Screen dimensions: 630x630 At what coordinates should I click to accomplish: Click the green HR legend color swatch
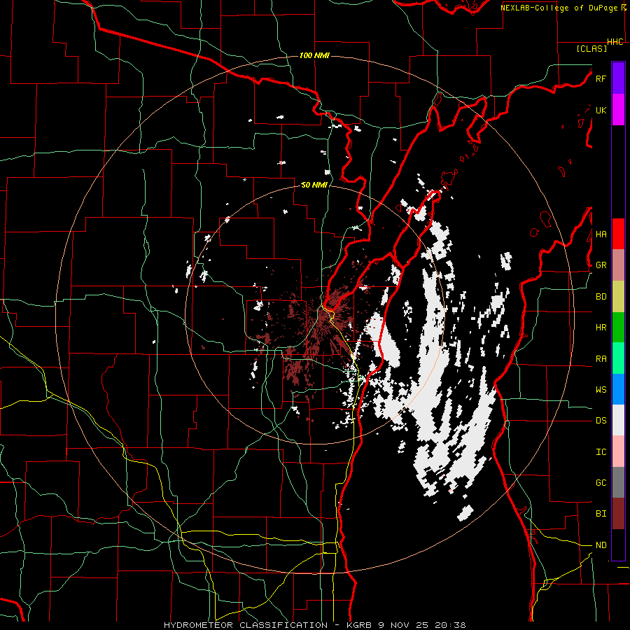click(x=618, y=327)
